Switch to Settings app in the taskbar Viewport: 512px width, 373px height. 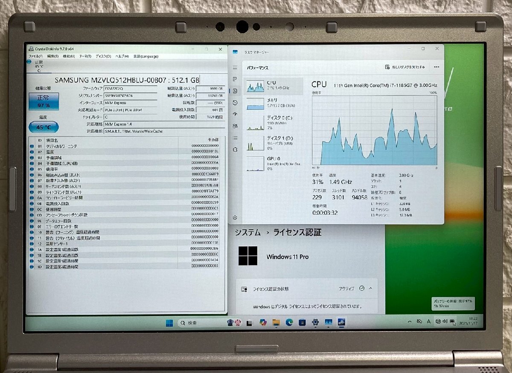point(315,323)
